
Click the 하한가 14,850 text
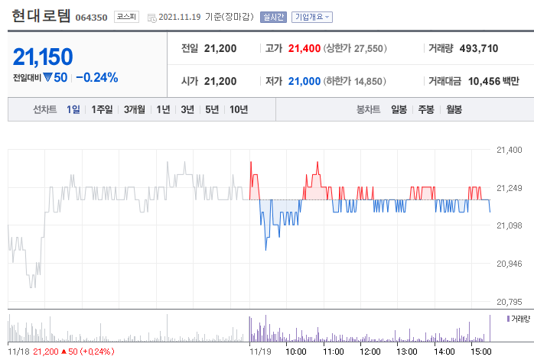[354, 81]
